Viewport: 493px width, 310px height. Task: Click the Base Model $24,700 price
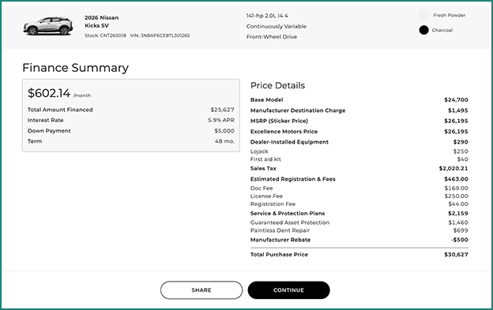pos(456,99)
